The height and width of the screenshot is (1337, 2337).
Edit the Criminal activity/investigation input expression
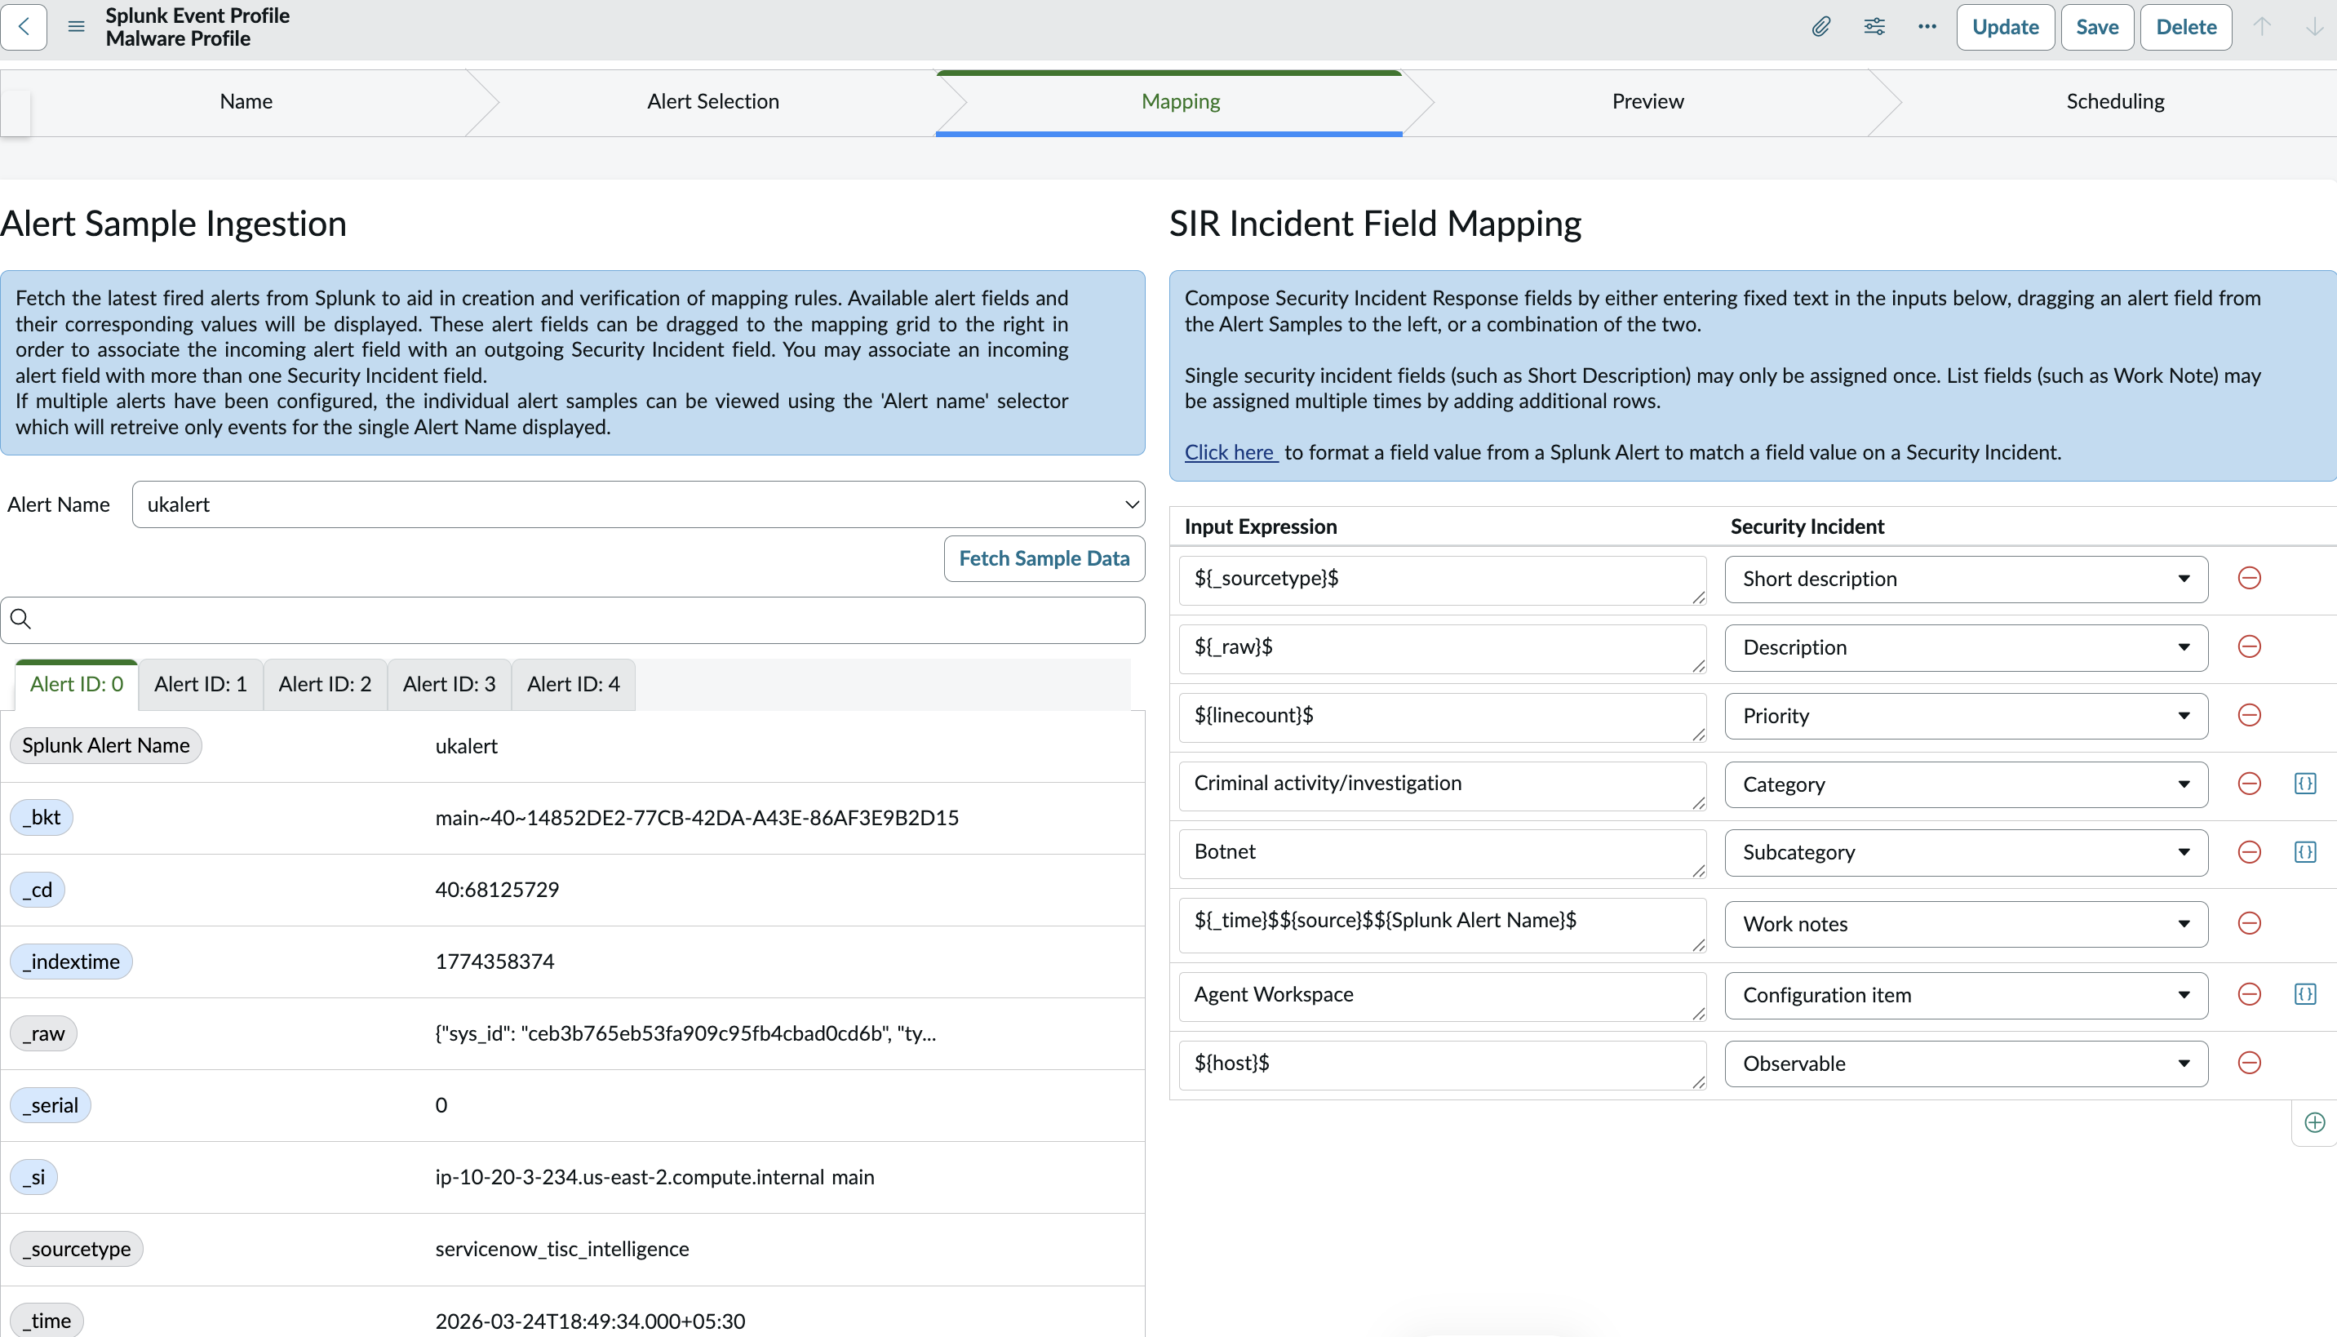coord(1442,785)
